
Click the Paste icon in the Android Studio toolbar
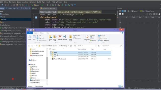(x=17, y=5)
